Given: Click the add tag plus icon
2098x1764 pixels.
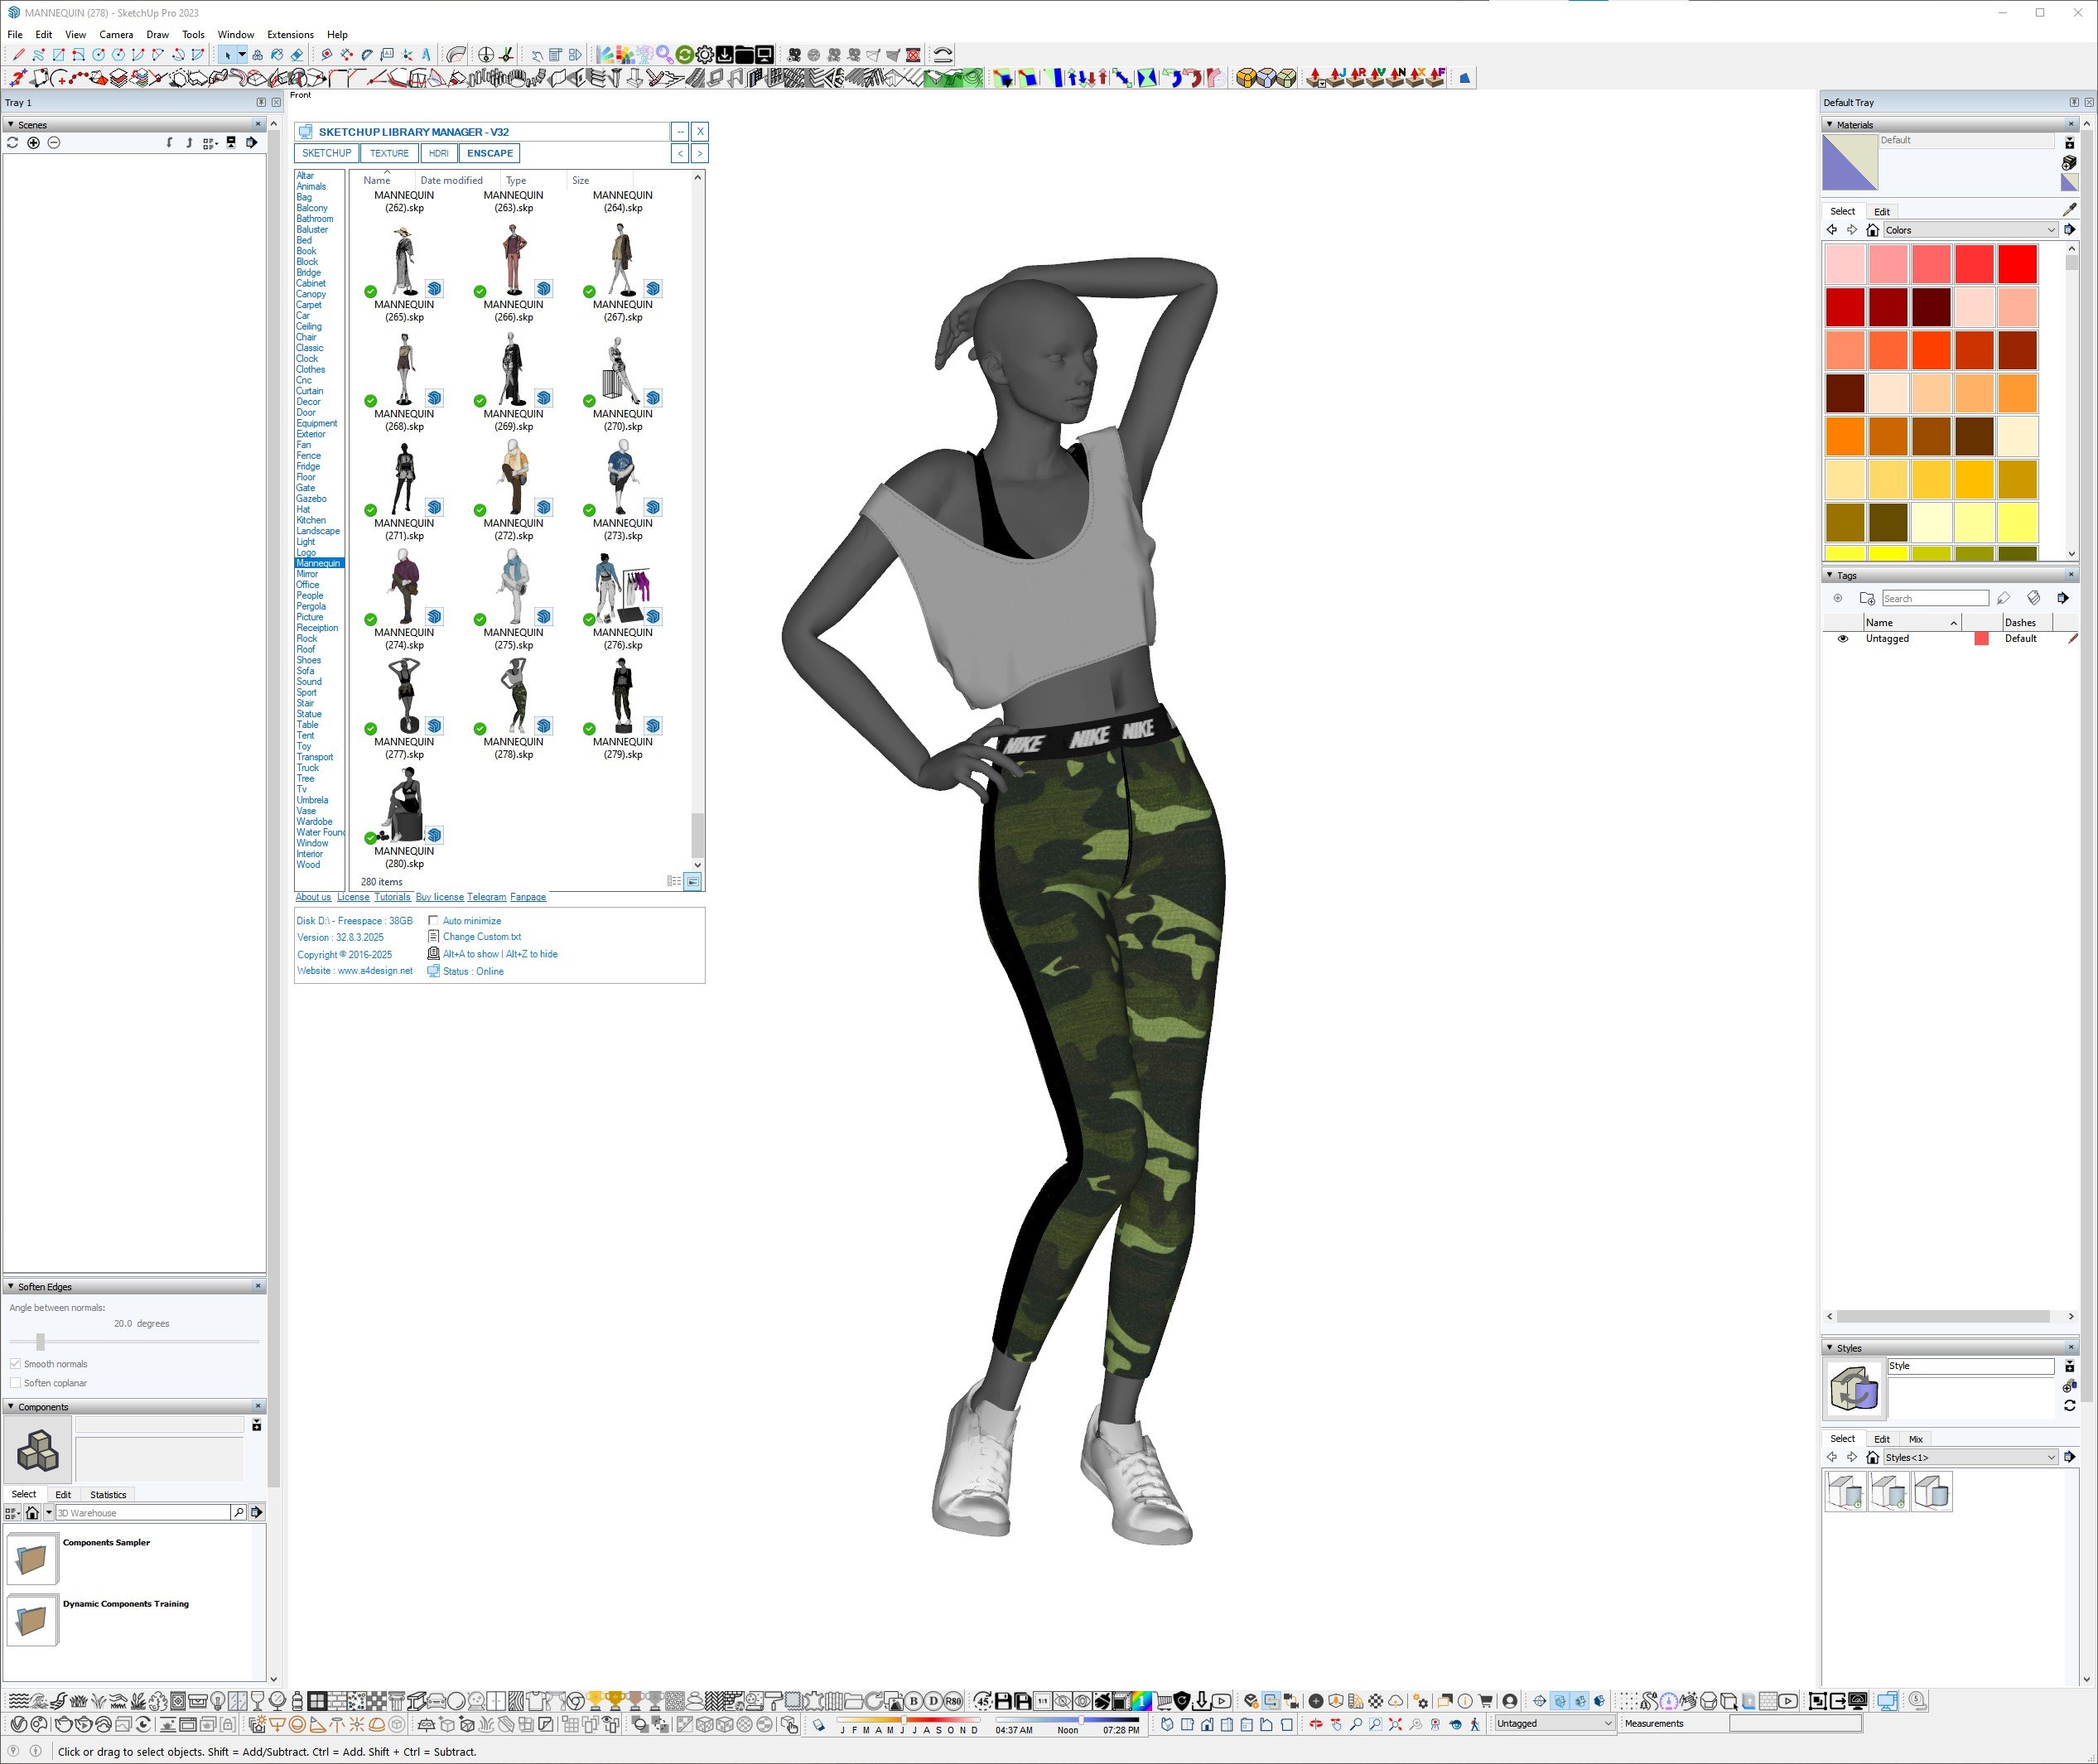Looking at the screenshot, I should pyautogui.click(x=1837, y=598).
